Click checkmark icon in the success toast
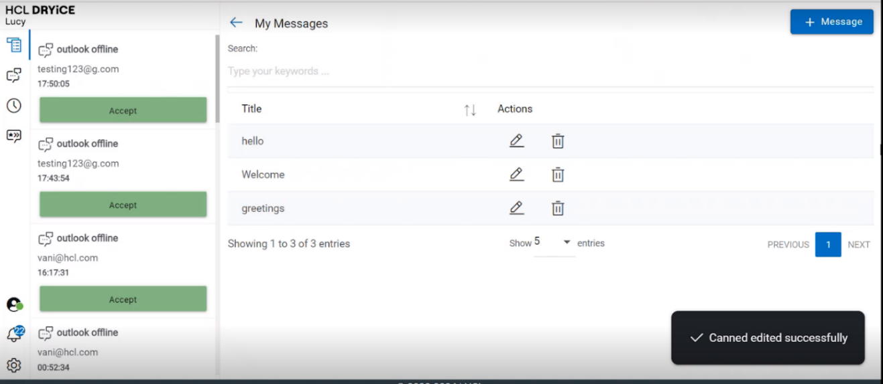Screen dimensions: 883x384 (x=697, y=338)
